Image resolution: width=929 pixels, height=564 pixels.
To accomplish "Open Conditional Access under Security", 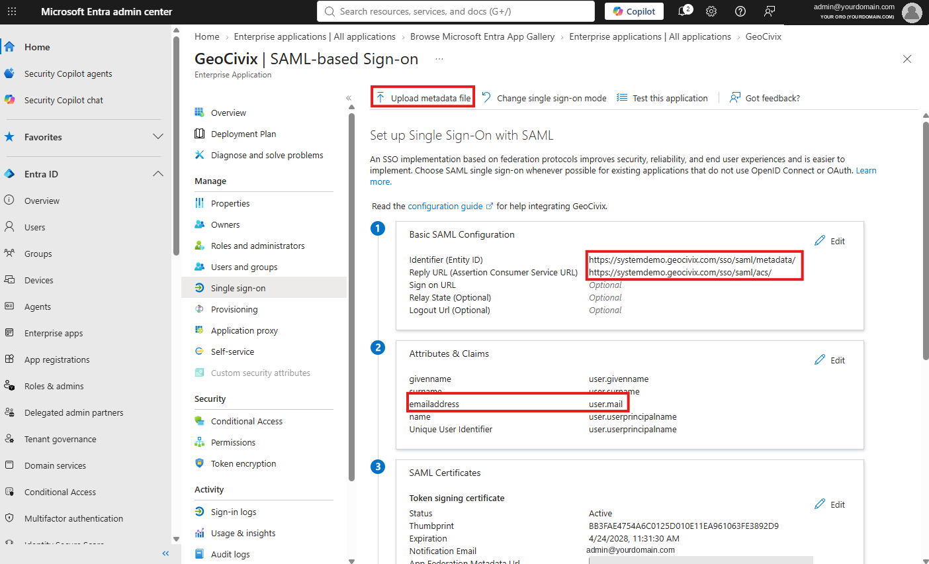I will point(247,421).
